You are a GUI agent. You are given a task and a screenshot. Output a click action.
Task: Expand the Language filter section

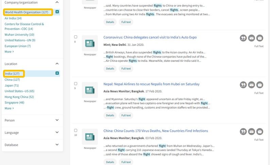pyautogui.click(x=57, y=132)
